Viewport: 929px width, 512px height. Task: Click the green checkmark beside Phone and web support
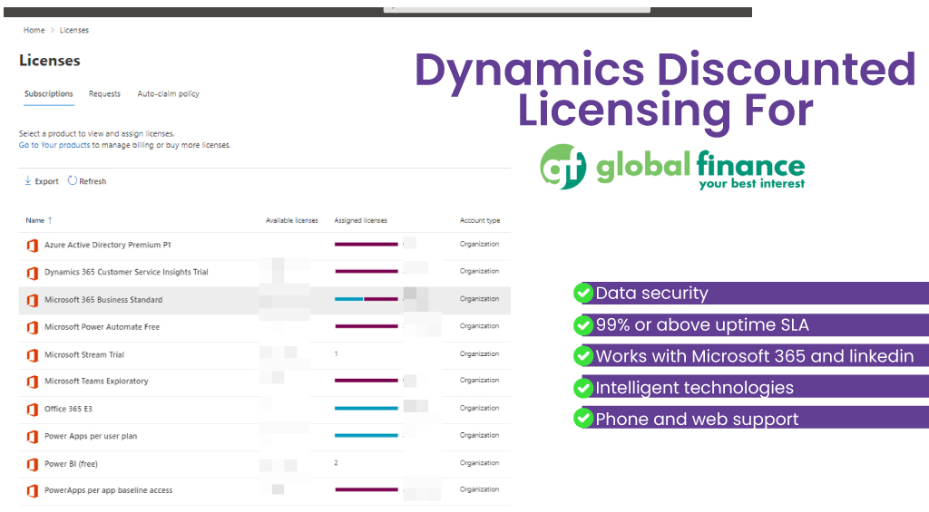coord(583,419)
